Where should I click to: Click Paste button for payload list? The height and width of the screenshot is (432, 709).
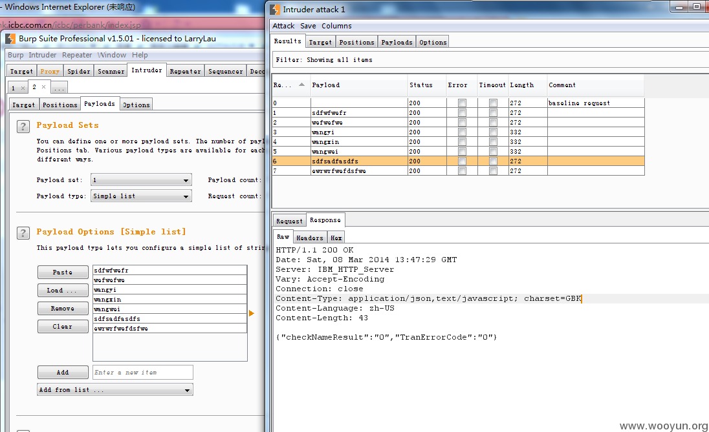pos(62,273)
